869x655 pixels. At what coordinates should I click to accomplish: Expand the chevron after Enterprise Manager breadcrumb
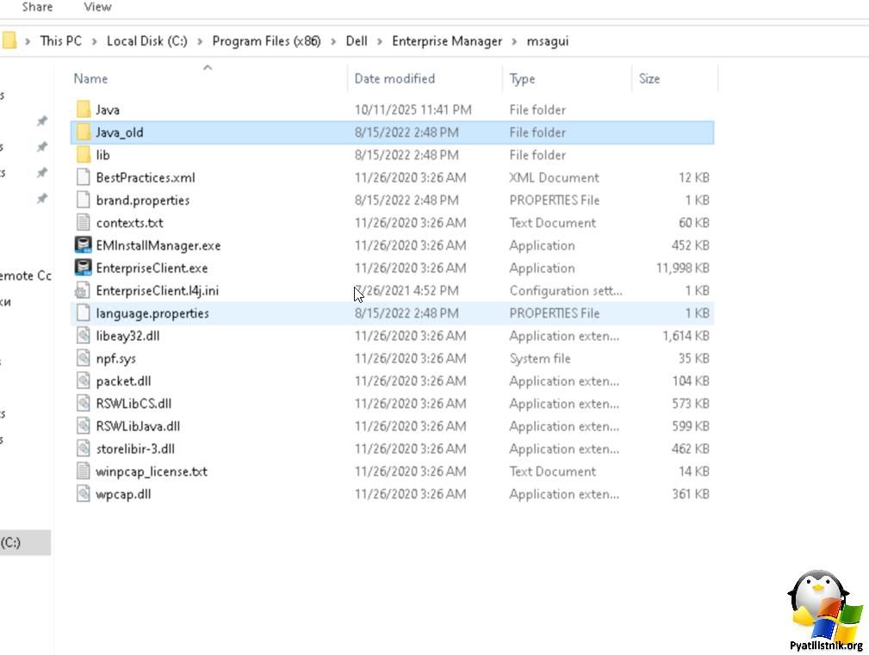(x=514, y=41)
